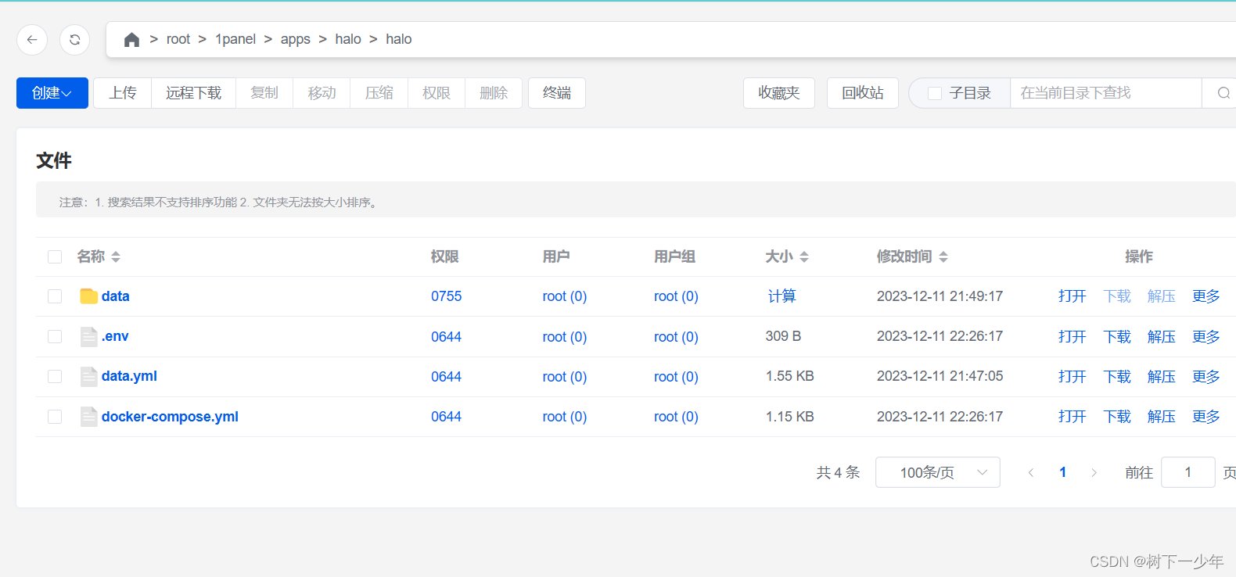Open the .env file name link
1236x577 pixels.
click(x=115, y=336)
